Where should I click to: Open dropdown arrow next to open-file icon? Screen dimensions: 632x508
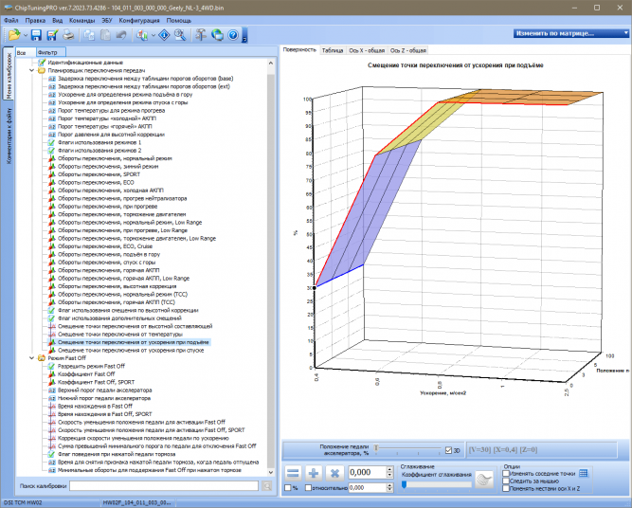pos(26,35)
